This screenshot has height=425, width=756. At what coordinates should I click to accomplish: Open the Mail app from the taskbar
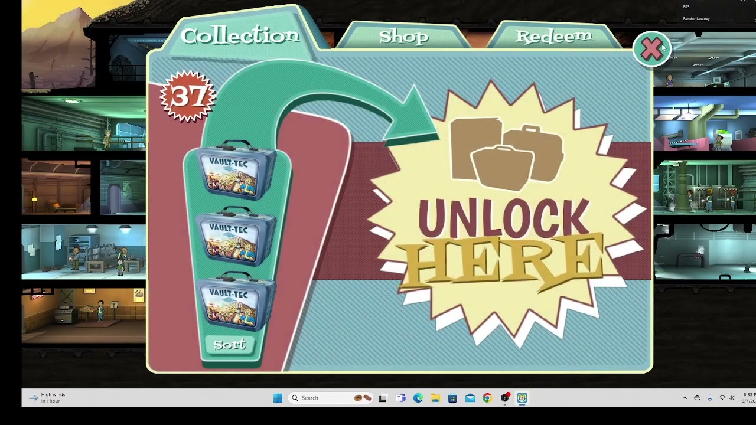470,398
